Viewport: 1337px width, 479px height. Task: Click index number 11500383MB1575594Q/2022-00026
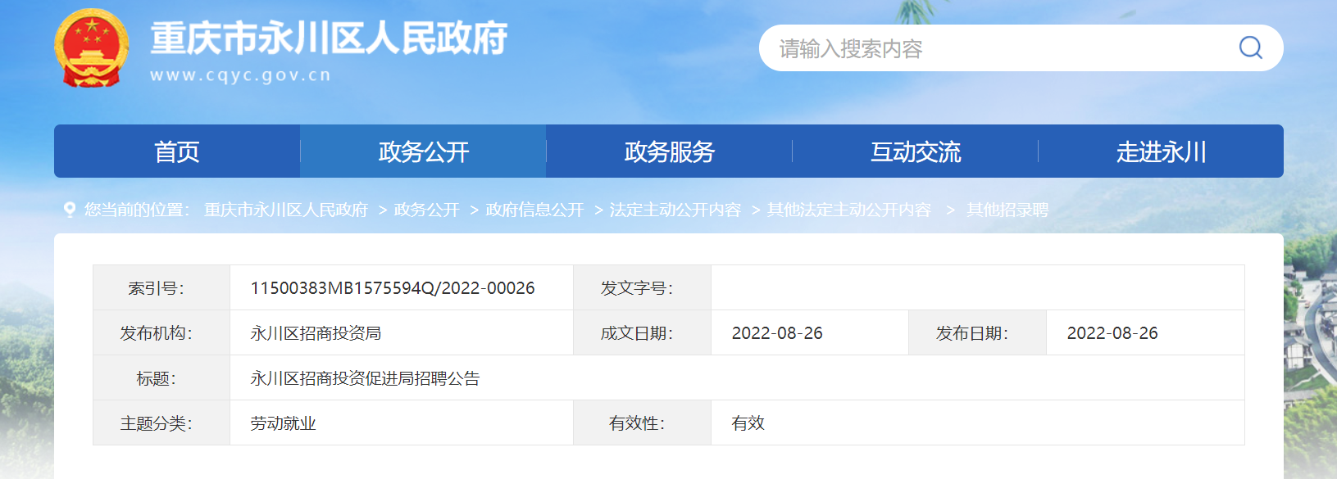pos(393,288)
